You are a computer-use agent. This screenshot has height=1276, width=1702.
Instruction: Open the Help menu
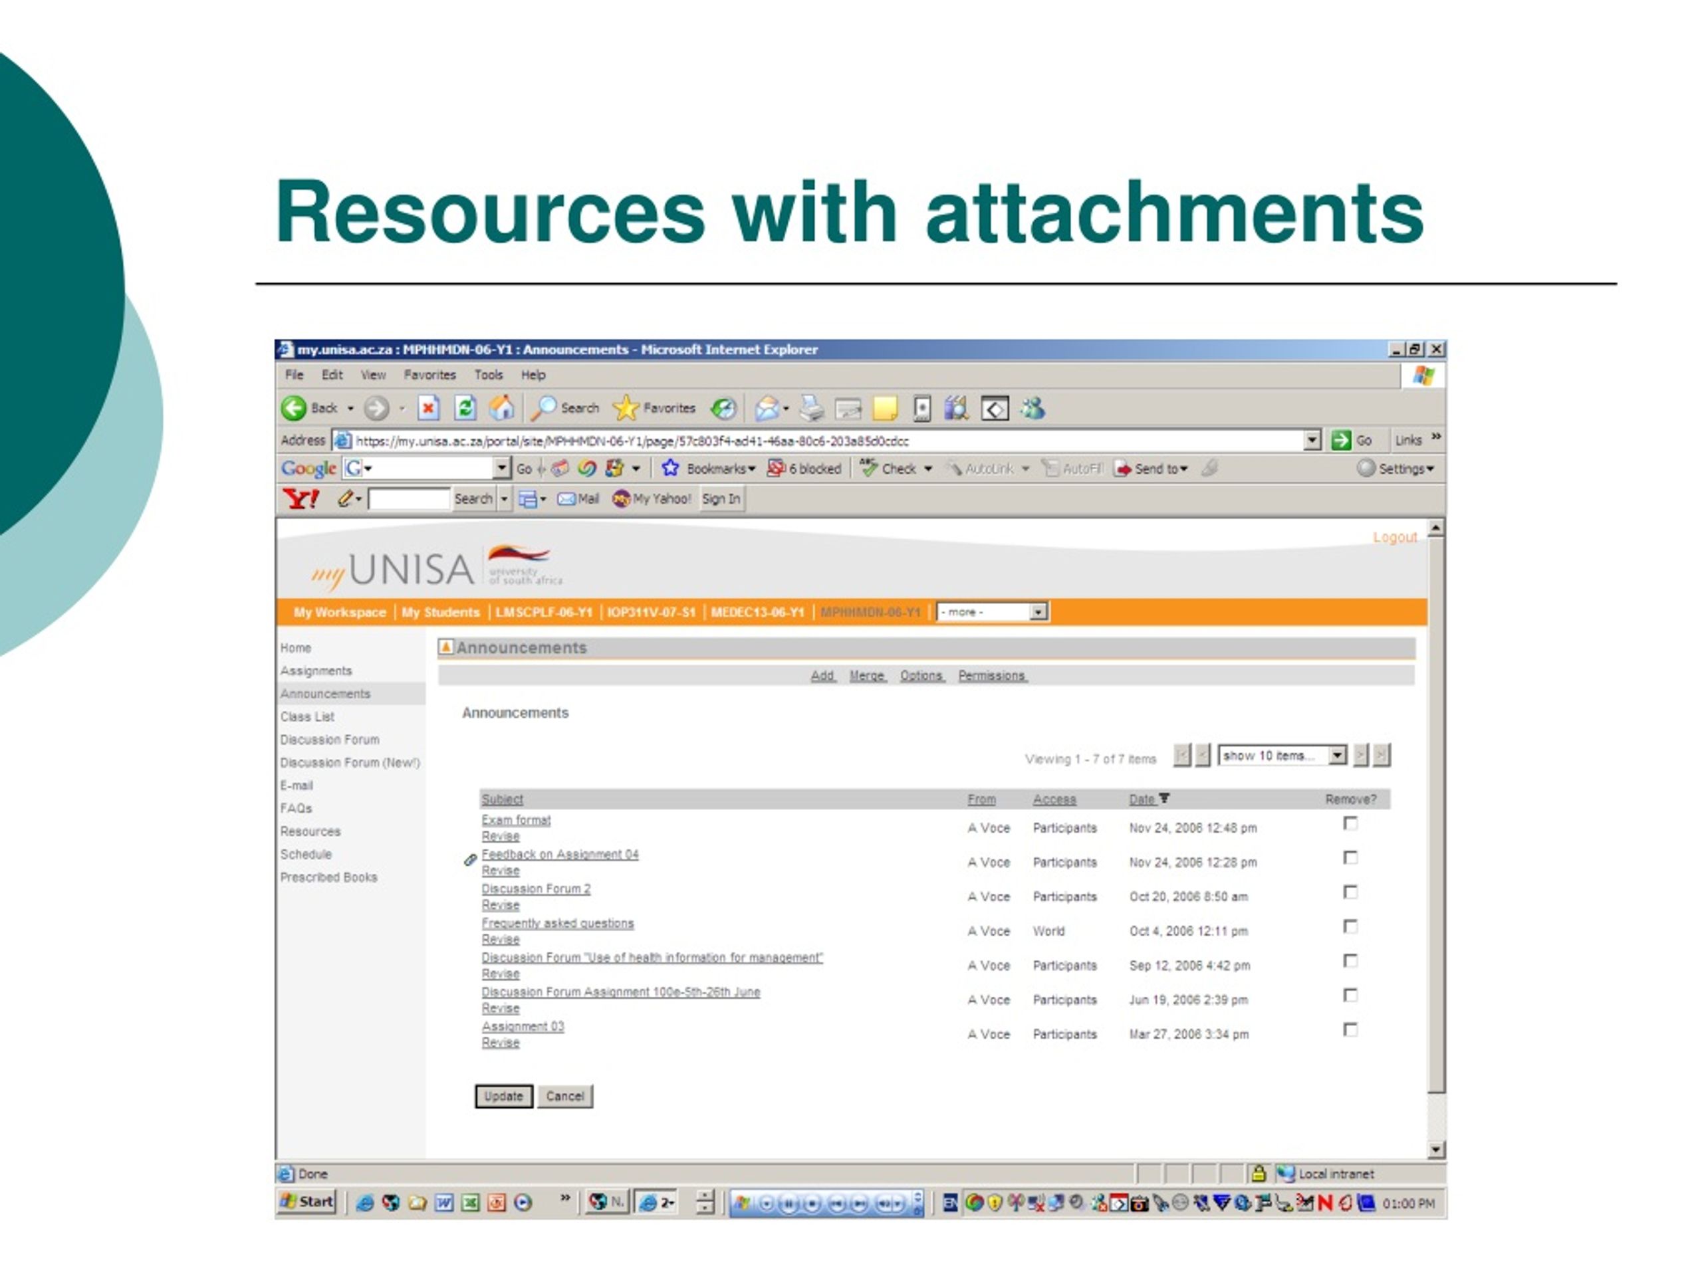533,375
